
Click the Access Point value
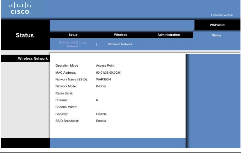[x=105, y=65]
